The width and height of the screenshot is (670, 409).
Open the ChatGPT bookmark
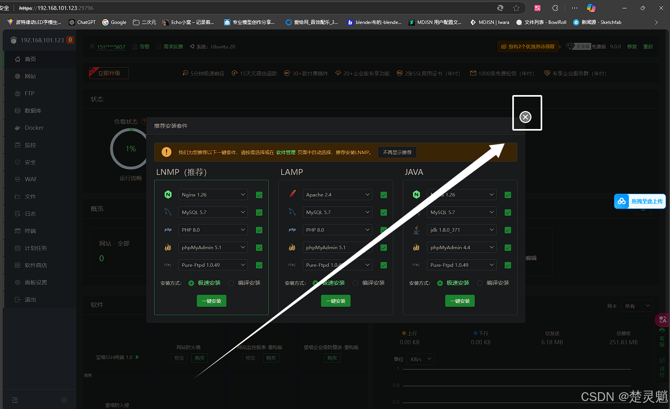click(x=82, y=22)
